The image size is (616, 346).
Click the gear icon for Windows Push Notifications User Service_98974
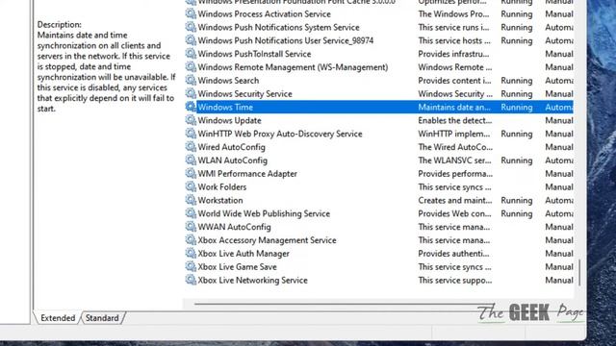(191, 40)
